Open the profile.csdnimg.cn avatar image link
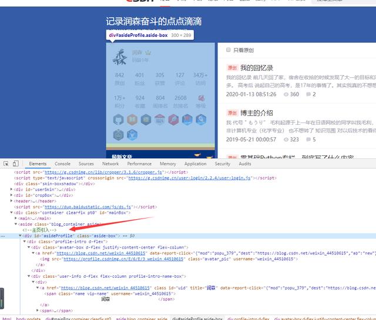Image resolution: width=376 pixels, height=320 pixels. pyautogui.click(x=123, y=259)
